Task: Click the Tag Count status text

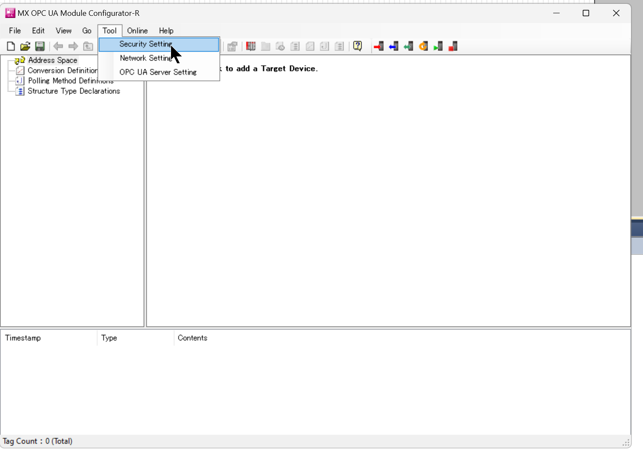Action: (x=38, y=441)
